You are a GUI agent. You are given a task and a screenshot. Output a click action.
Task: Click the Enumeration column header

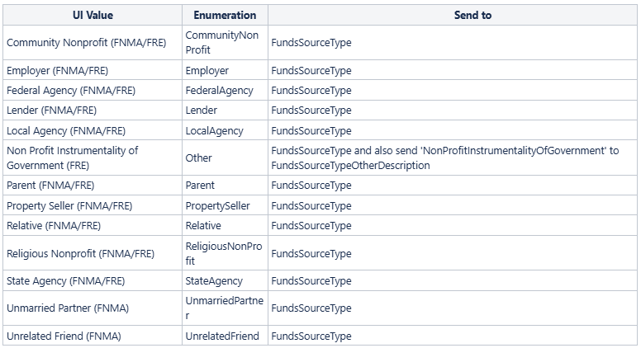pyautogui.click(x=225, y=15)
